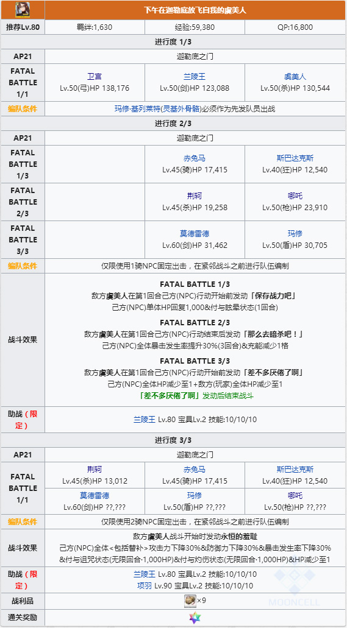Click 莫德雷德 link in progress 3/3 battle
This screenshot has width=347, height=628.
tap(95, 496)
